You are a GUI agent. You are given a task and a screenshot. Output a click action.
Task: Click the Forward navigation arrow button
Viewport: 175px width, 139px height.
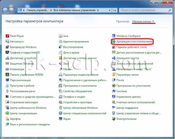click(12, 10)
